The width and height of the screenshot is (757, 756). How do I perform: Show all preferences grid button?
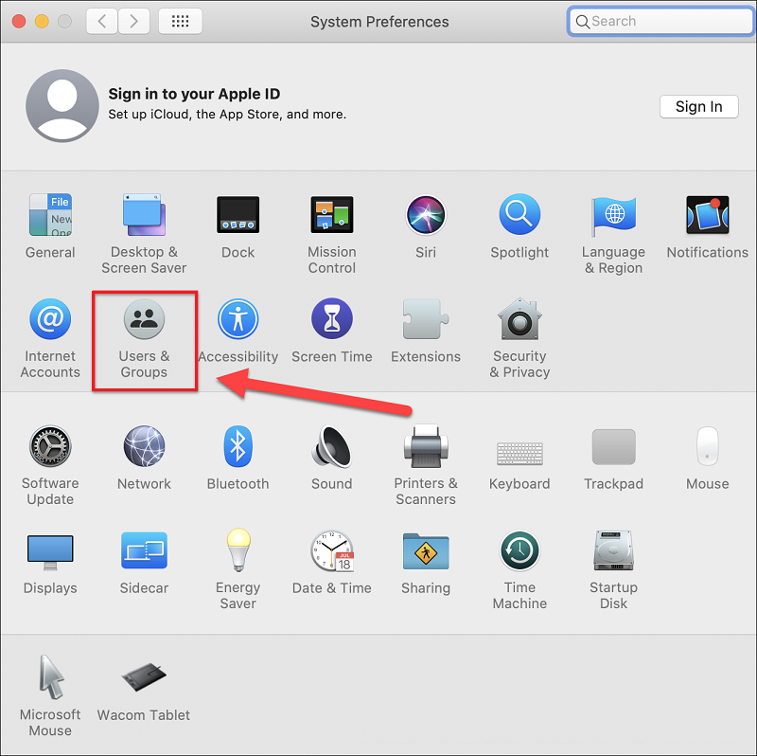pyautogui.click(x=180, y=21)
